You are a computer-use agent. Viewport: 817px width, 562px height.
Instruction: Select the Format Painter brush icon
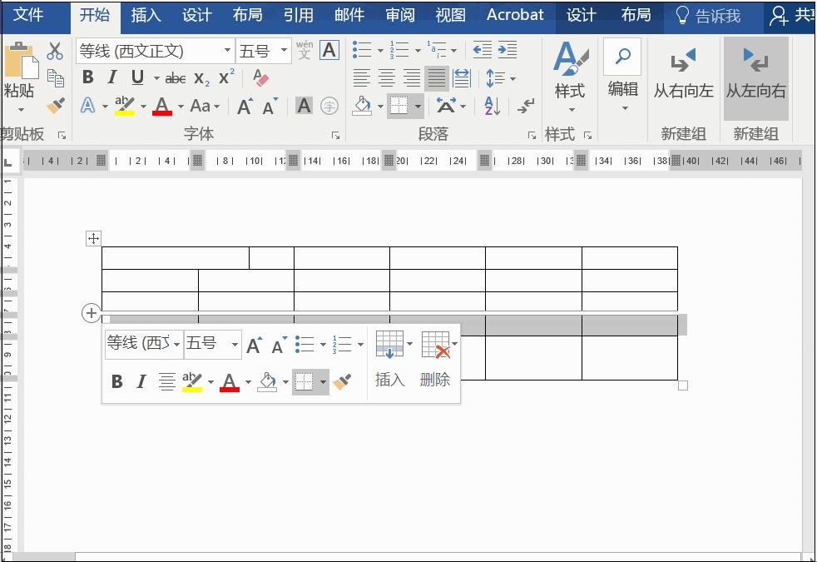coord(55,106)
